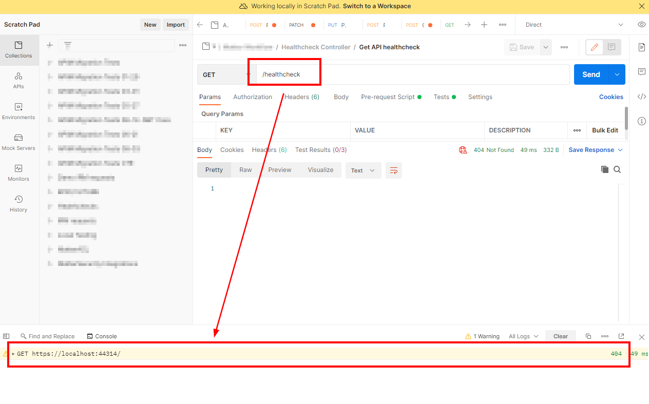649x404 pixels.
Task: Click the environment quick look eye icon
Action: [641, 25]
